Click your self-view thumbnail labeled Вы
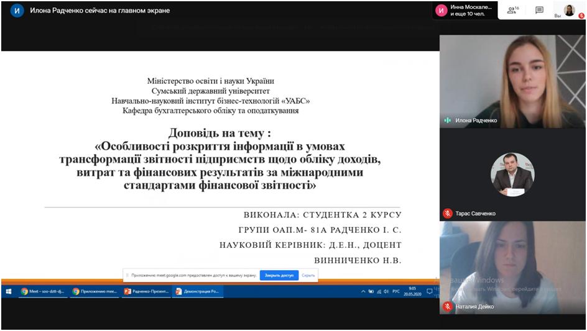Viewport: 587px width, 331px height. pyautogui.click(x=570, y=11)
